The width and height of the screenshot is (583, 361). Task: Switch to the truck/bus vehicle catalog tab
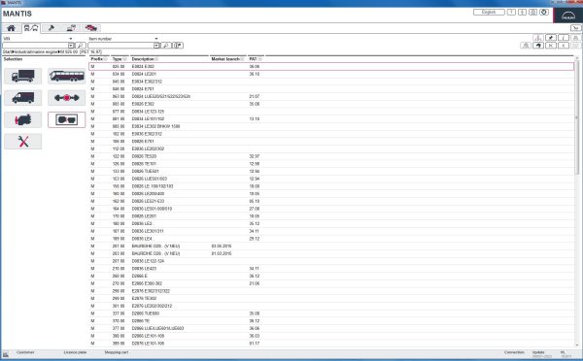point(30,28)
